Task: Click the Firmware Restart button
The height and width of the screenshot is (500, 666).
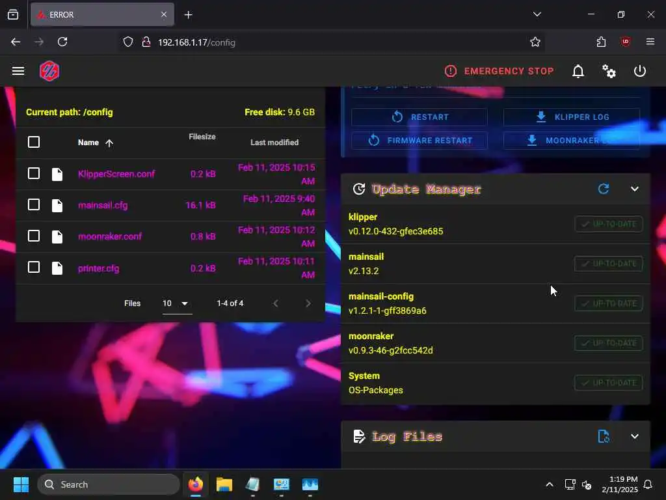Action: click(x=420, y=141)
